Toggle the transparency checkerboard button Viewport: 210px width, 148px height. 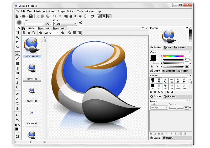(x=99, y=16)
